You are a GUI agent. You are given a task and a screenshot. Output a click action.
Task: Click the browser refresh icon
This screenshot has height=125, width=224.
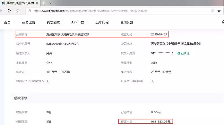[9, 11]
